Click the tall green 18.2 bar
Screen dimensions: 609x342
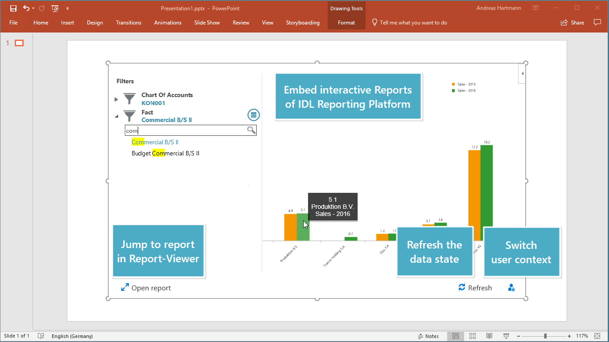[486, 186]
